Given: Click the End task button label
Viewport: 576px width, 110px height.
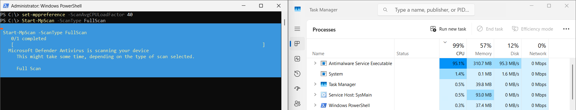Looking at the screenshot, I should [x=494, y=29].
